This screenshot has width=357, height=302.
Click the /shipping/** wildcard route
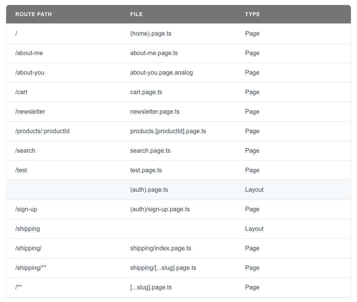tap(31, 268)
